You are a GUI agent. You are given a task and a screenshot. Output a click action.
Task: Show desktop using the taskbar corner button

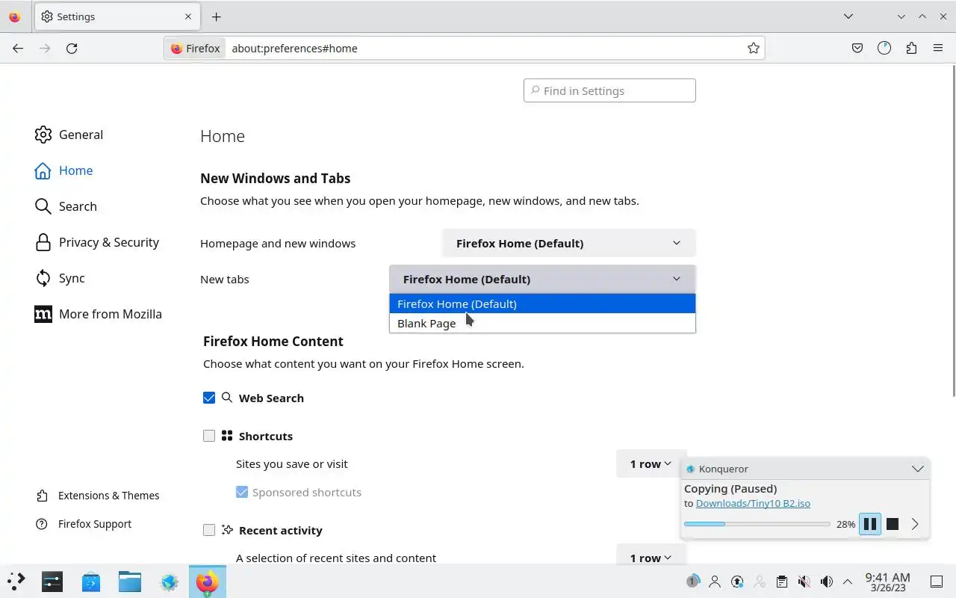tap(937, 582)
